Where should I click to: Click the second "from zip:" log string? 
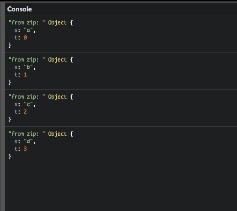point(27,60)
